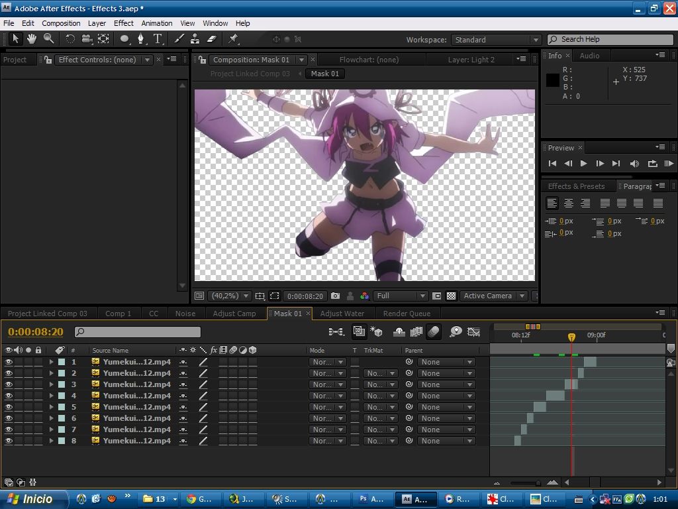Expand layer 7 properties with its triangle

coord(52,429)
